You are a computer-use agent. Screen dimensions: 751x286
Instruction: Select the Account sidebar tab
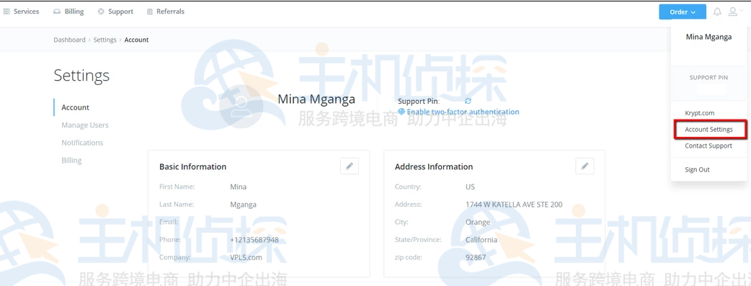[x=75, y=107]
